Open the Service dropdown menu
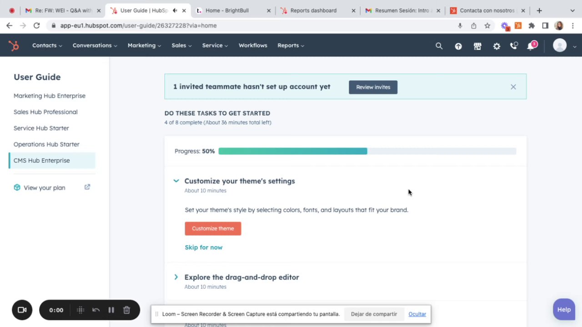Screen dimensions: 582x327 [215, 45]
